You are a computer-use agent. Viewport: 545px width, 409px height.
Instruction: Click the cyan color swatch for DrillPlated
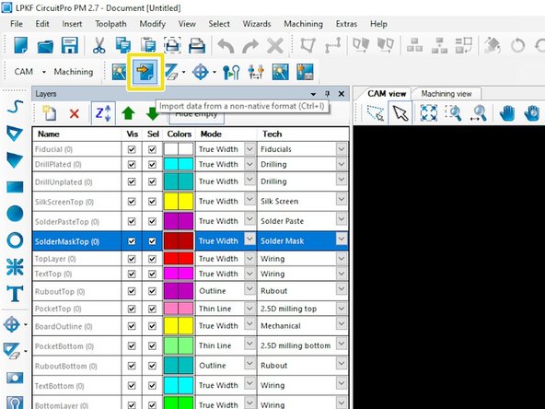179,164
